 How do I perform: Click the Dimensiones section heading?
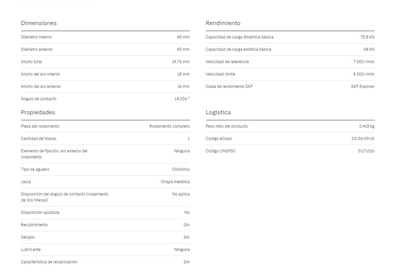pos(39,23)
